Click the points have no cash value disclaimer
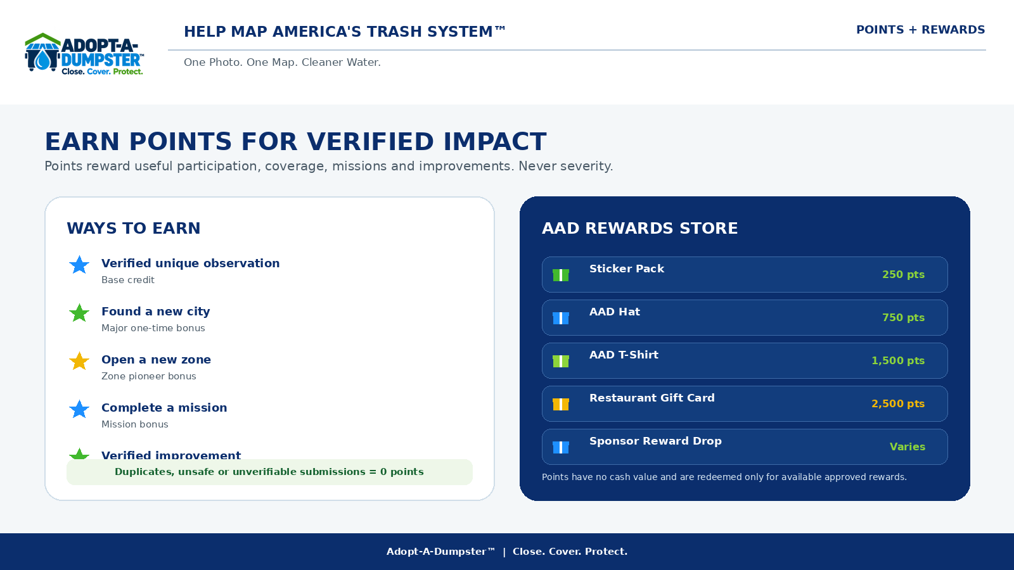 click(x=724, y=477)
